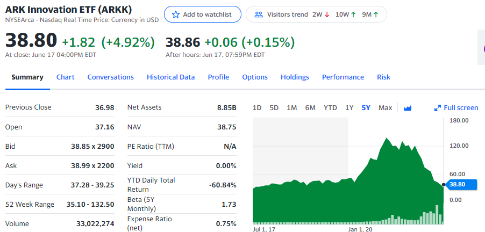Click the Net Assets value 8.85B
The height and width of the screenshot is (232, 485).
227,108
